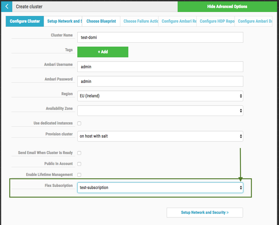The image size is (279, 225).
Task: Click the Cluster Name input field
Action: pyautogui.click(x=160, y=37)
